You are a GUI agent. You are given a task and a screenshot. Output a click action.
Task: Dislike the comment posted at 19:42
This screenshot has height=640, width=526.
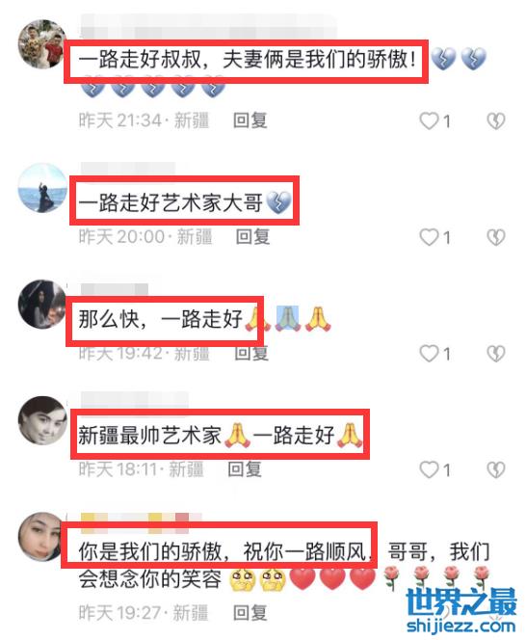(x=496, y=354)
